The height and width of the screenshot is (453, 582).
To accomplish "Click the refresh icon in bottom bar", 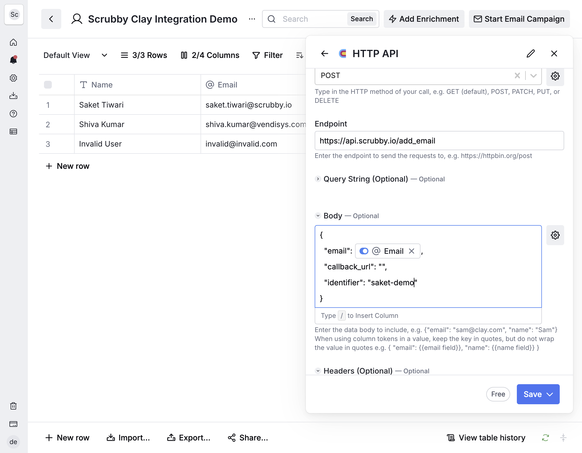I will coord(545,438).
